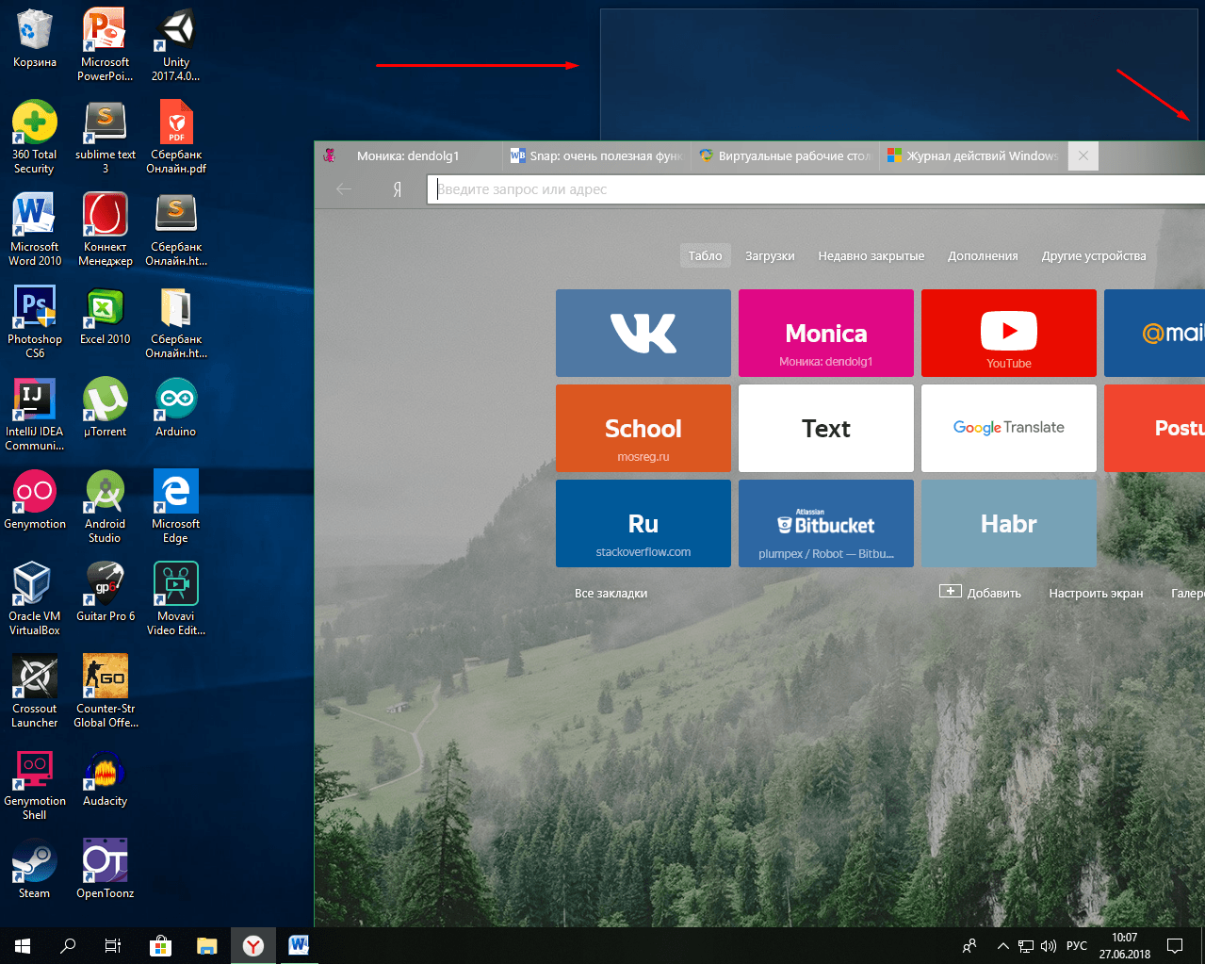The height and width of the screenshot is (964, 1205).
Task: Open the YouTube speed-dial tile
Action: pyautogui.click(x=1009, y=333)
